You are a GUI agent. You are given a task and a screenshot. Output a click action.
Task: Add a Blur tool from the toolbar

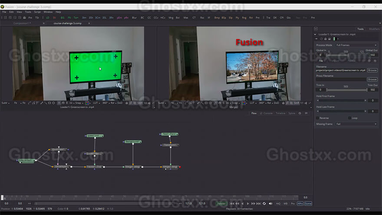pyautogui.click(x=134, y=18)
